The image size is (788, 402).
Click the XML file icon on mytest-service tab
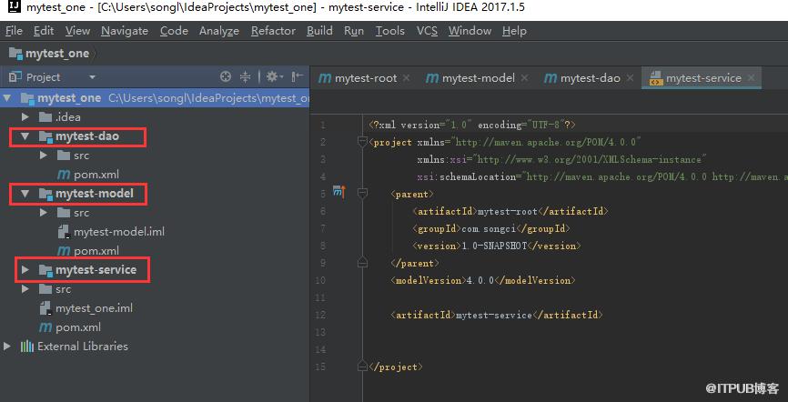[x=656, y=78]
